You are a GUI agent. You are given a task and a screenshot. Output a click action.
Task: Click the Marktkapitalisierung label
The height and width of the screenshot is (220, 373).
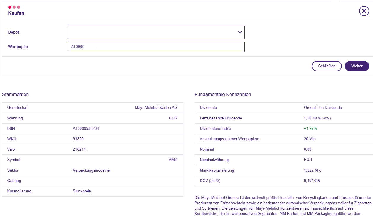[217, 170]
